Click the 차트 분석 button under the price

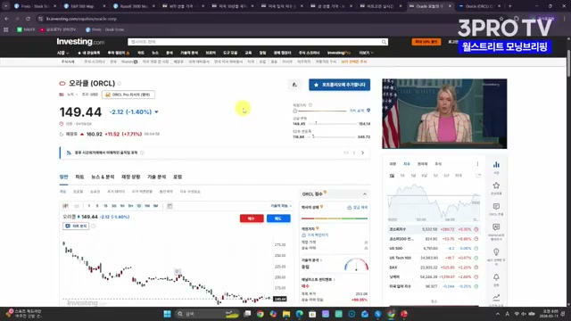76,226
